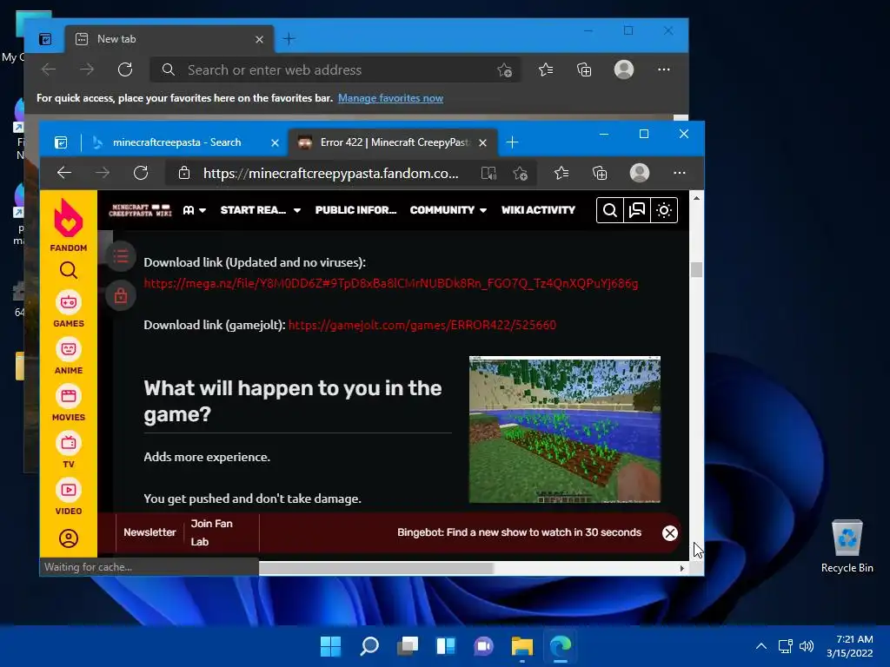This screenshot has width=890, height=667.
Task: Click the vertical scrollbar thumb on wiki page
Action: (696, 269)
